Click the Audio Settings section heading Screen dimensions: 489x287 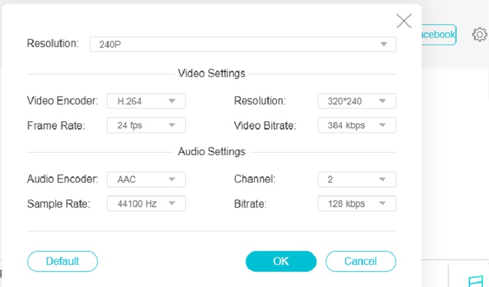pyautogui.click(x=211, y=151)
